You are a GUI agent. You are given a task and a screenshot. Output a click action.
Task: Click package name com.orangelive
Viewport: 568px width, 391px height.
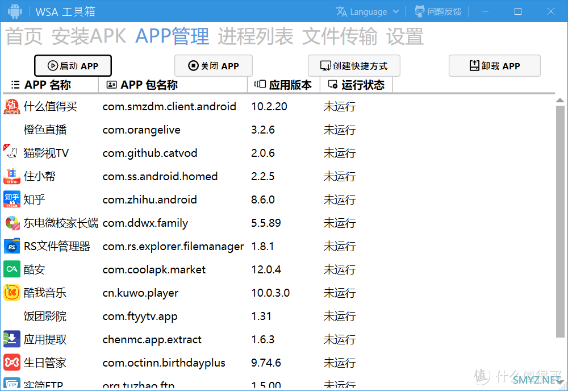pos(141,130)
